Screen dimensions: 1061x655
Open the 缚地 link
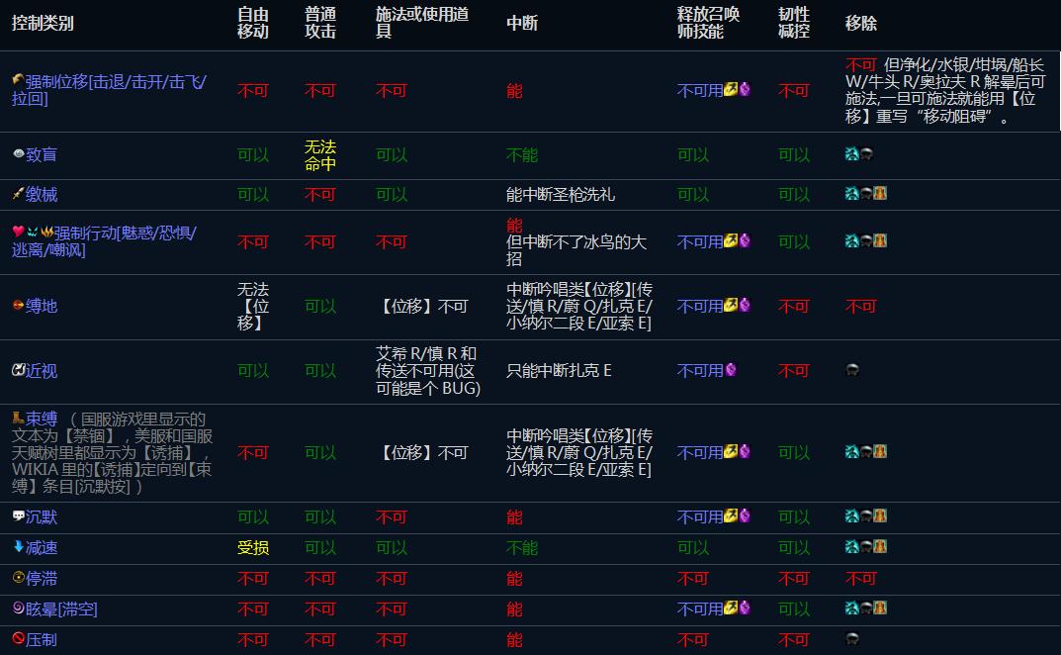[42, 306]
